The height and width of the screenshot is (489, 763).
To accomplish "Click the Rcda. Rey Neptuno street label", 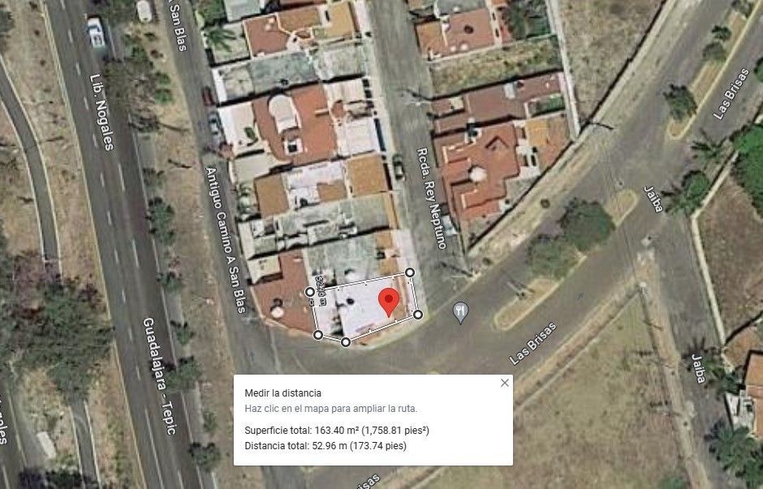I will pos(431,199).
